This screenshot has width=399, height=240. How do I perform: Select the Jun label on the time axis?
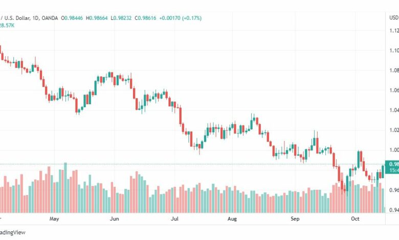point(114,219)
